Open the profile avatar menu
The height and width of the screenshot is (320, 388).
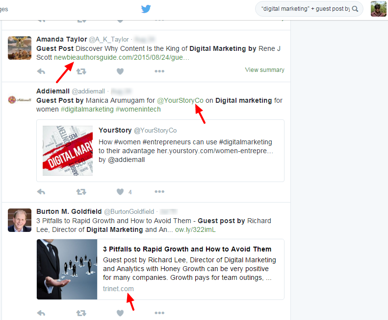click(378, 9)
